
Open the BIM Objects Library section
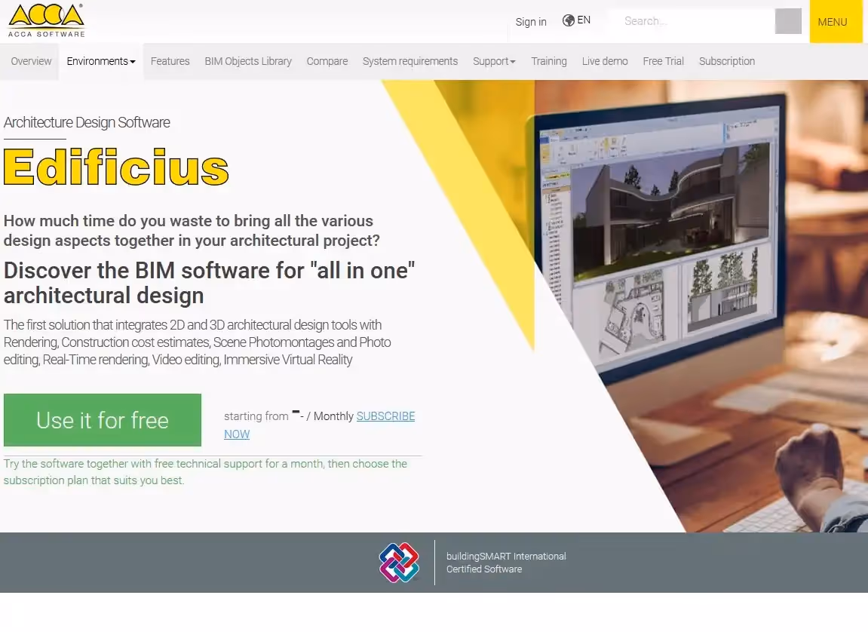248,61
